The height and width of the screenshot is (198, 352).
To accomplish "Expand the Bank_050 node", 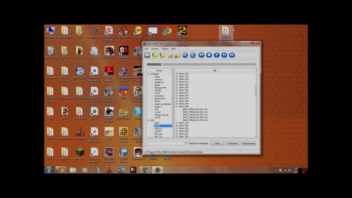I will tap(177, 131).
